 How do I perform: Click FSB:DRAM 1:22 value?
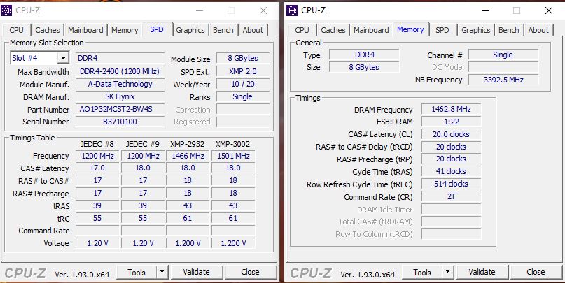tap(451, 122)
